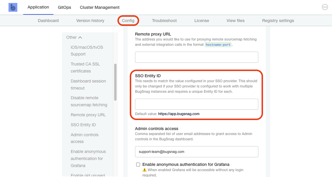
Task: Click the default value https://app.bugsnag.com
Action: coord(179,114)
